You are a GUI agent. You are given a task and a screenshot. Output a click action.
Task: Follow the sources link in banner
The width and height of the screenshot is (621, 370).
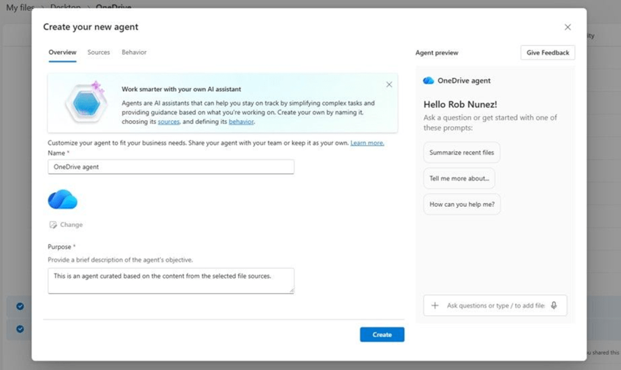[169, 122]
